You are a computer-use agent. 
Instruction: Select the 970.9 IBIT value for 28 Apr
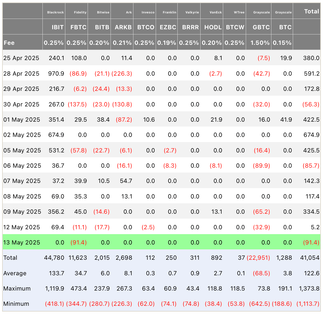click(x=56, y=73)
